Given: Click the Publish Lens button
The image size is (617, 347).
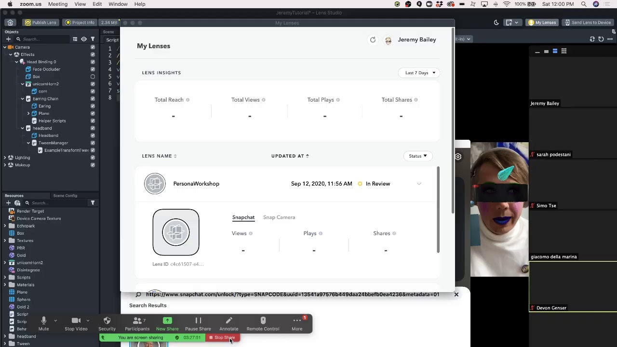Looking at the screenshot, I should (40, 23).
